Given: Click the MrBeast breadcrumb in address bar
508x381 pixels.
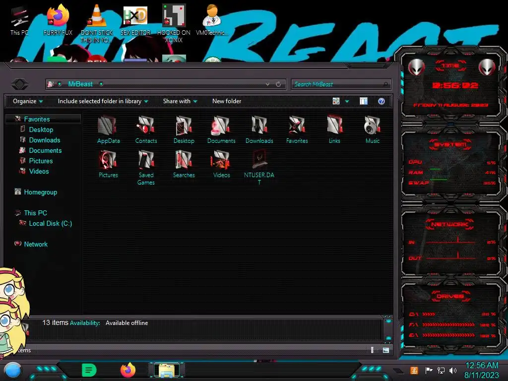Looking at the screenshot, I should (80, 84).
